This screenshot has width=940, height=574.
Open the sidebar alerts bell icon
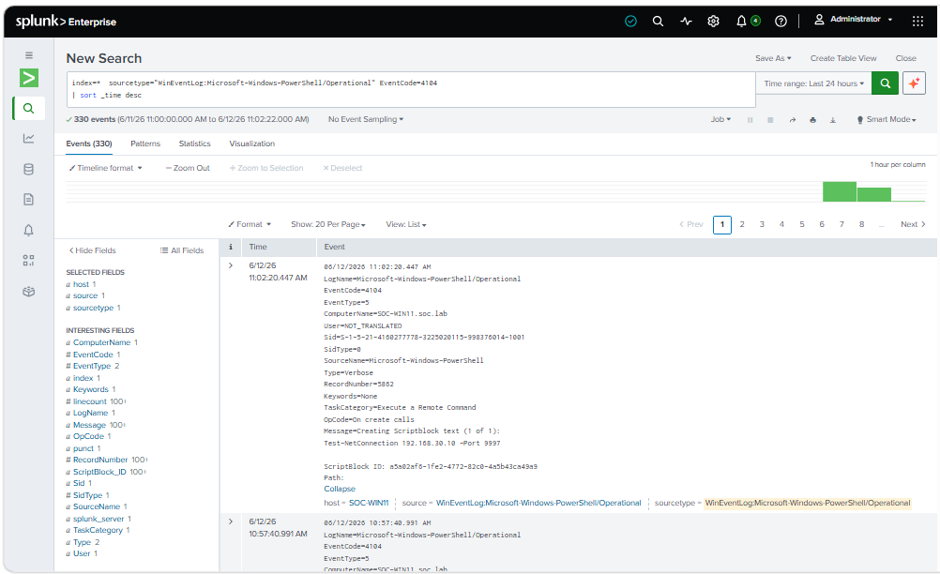[29, 230]
